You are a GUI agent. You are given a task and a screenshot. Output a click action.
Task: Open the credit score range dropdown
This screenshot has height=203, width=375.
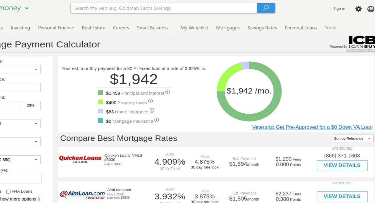click(20, 160)
